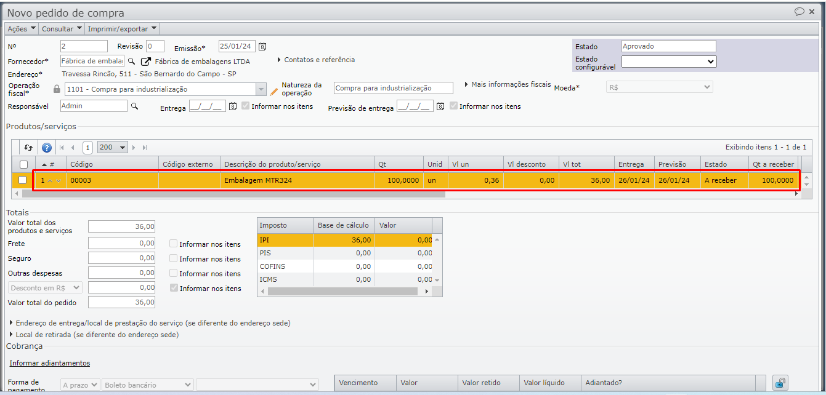Click the A receber state cell
This screenshot has height=395, width=826.
[724, 180]
